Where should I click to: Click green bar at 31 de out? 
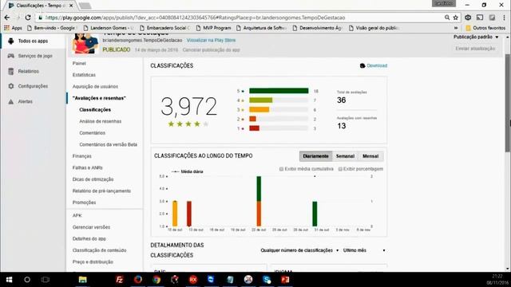tap(315, 214)
